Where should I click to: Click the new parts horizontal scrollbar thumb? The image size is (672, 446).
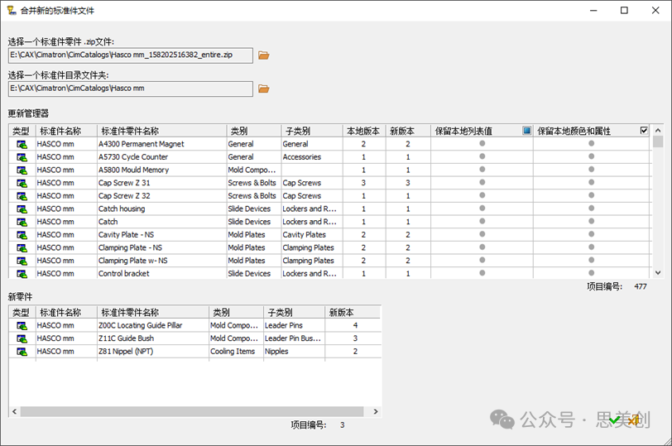pyautogui.click(x=192, y=411)
